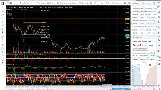Click the Добавить инструмент field
The image size is (161, 90).
pyautogui.click(x=147, y=3)
